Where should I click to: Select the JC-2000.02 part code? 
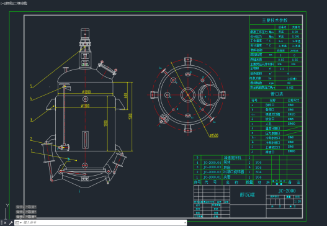coord(212,172)
